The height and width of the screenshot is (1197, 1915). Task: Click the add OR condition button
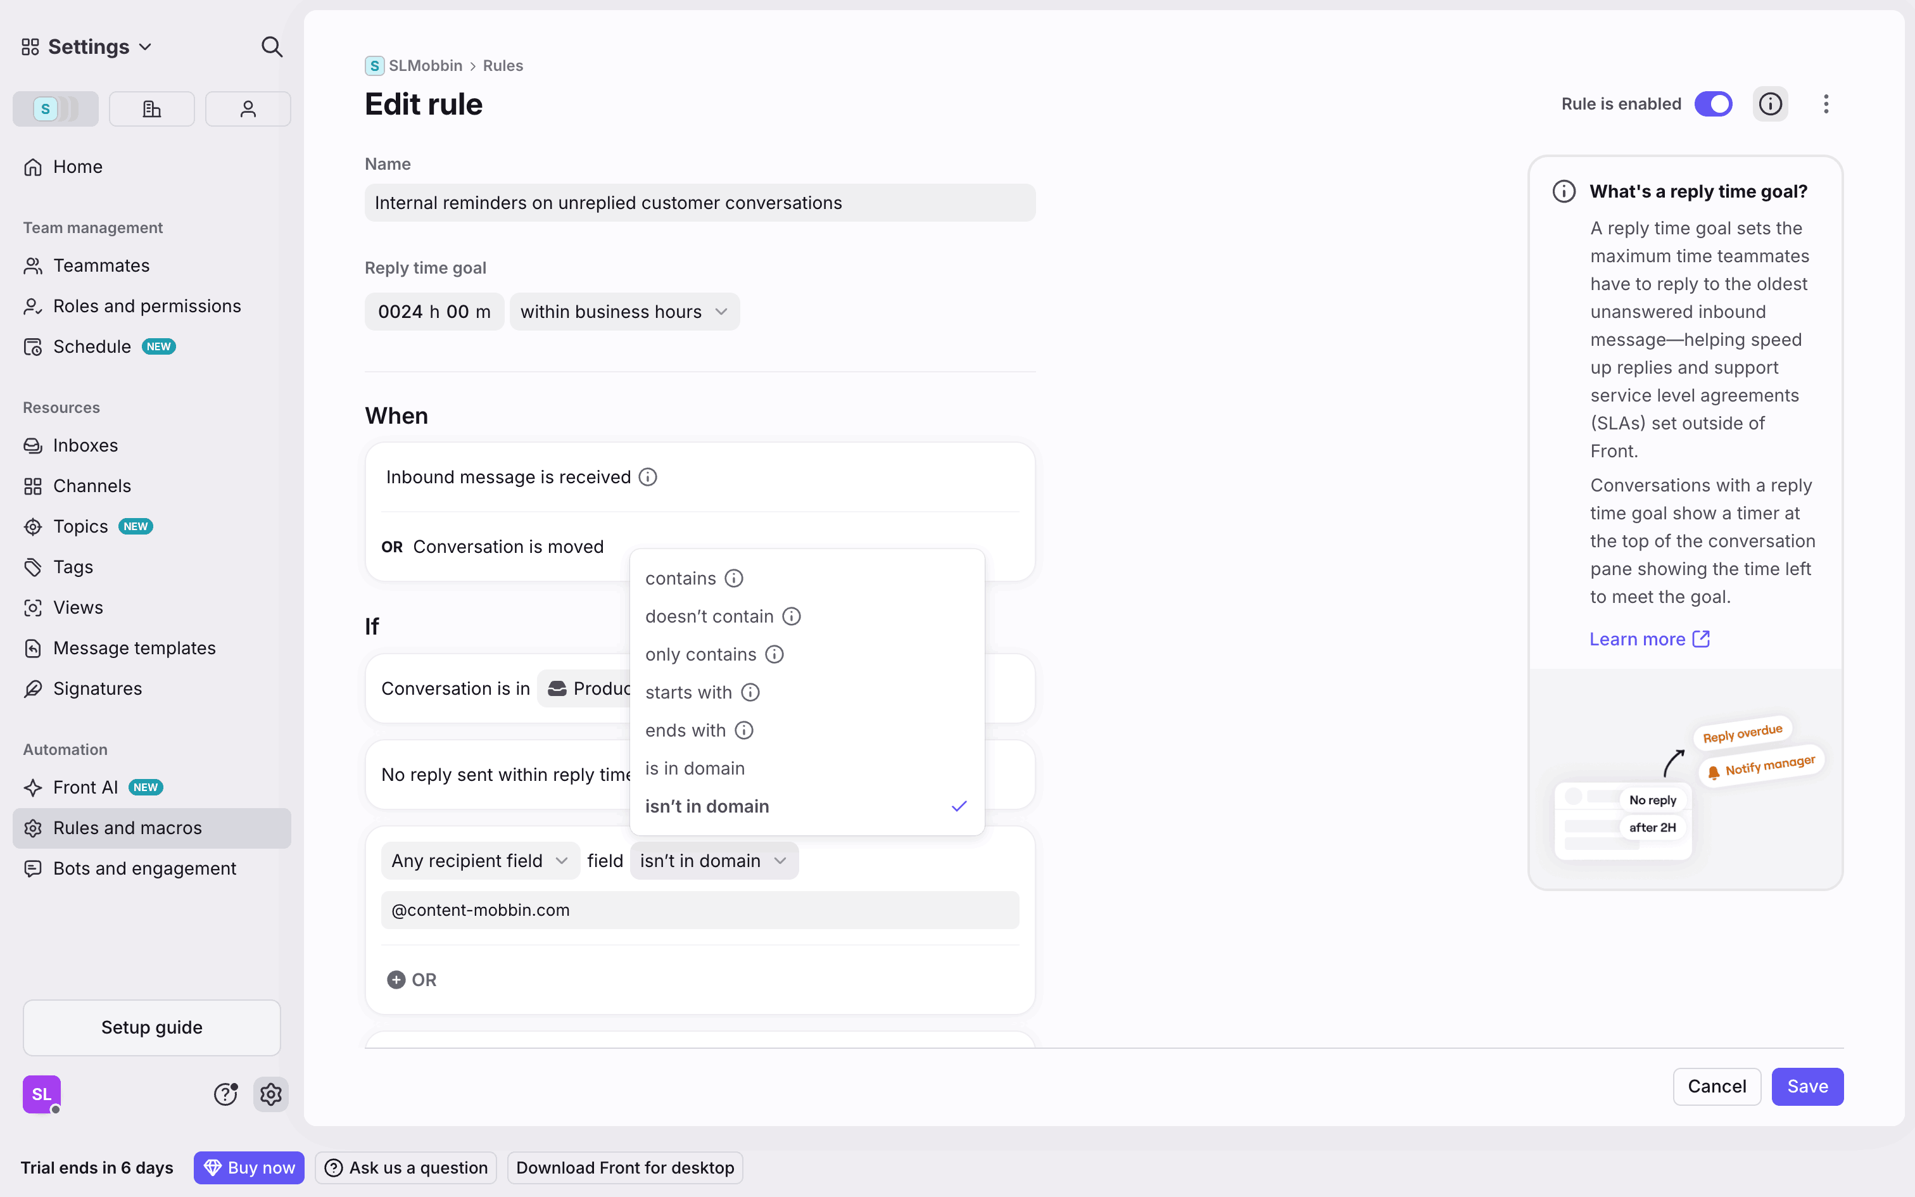tap(412, 980)
